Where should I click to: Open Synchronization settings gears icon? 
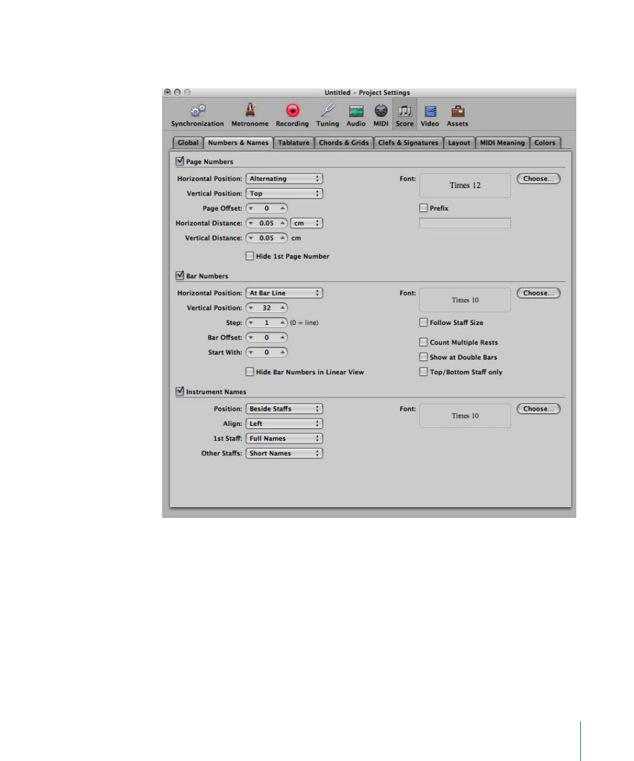[197, 111]
